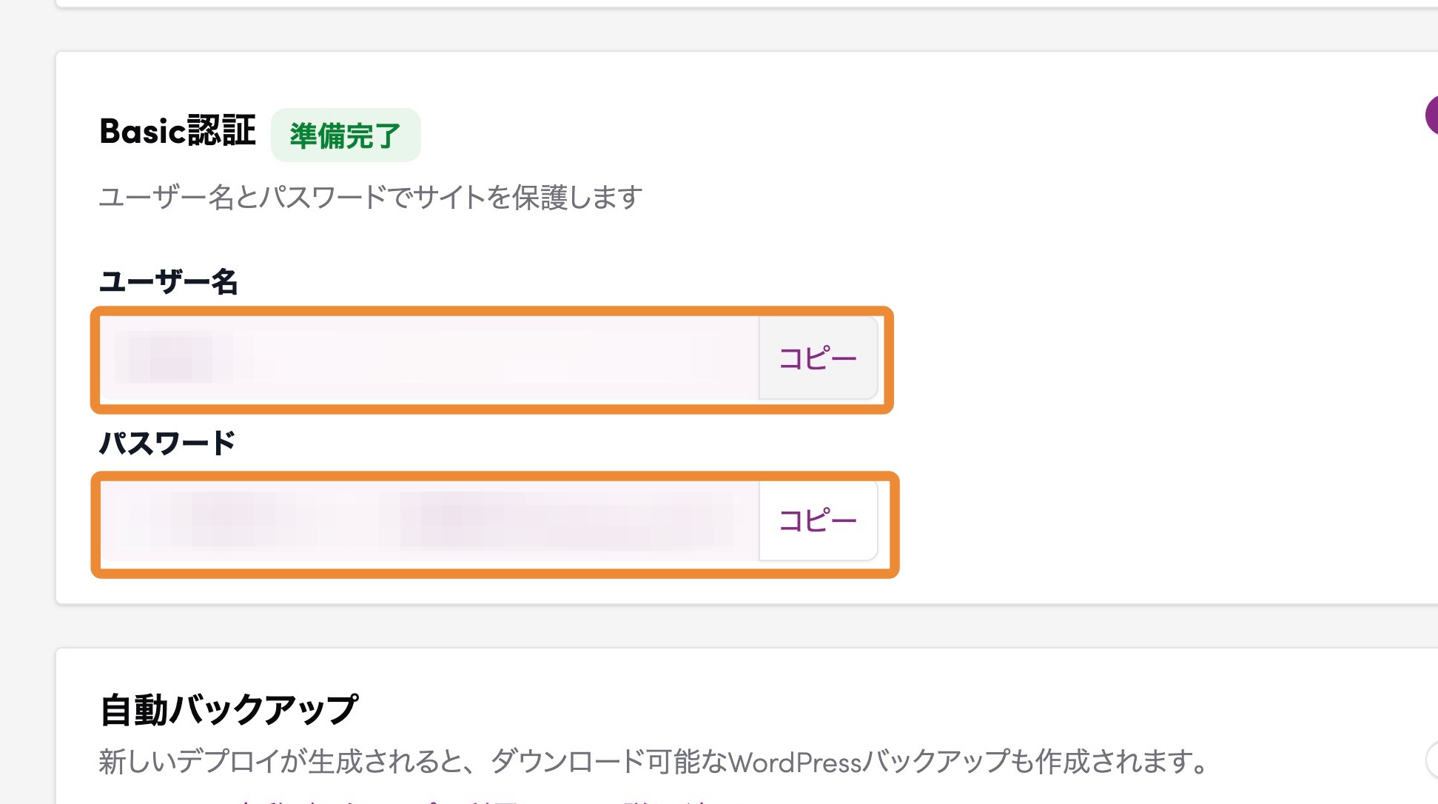Select the blurred password text
The image size is (1438, 804).
[x=444, y=520]
